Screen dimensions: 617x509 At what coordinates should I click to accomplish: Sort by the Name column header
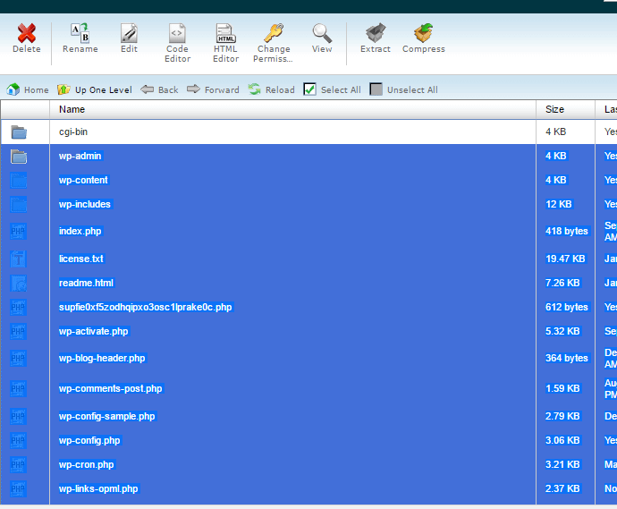(72, 109)
